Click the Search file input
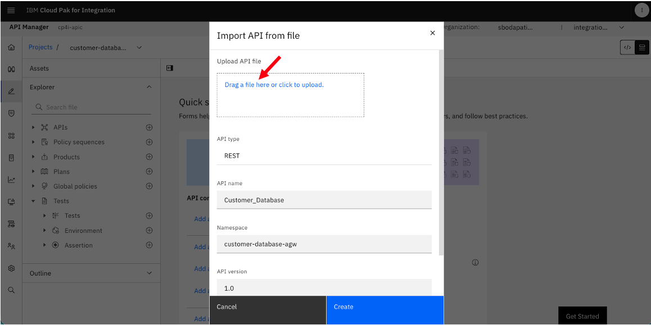 pyautogui.click(x=91, y=107)
